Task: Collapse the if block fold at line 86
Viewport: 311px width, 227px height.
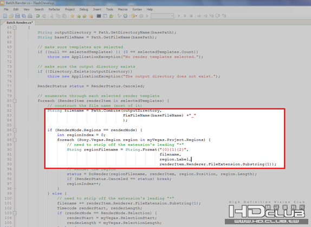Action: [15, 130]
